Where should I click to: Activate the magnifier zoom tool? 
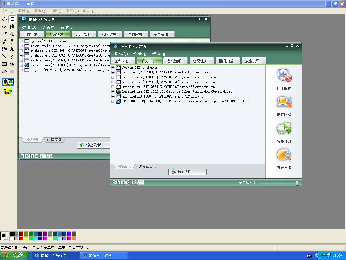tap(12, 34)
